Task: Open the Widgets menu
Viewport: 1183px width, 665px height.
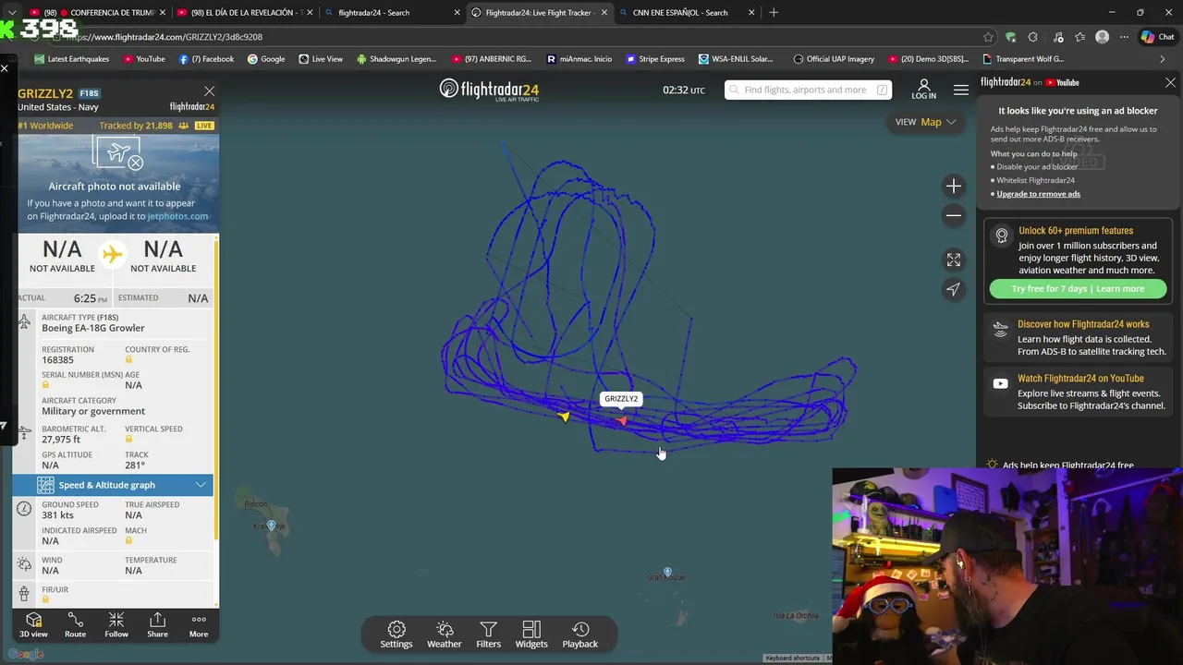Action: pyautogui.click(x=531, y=635)
